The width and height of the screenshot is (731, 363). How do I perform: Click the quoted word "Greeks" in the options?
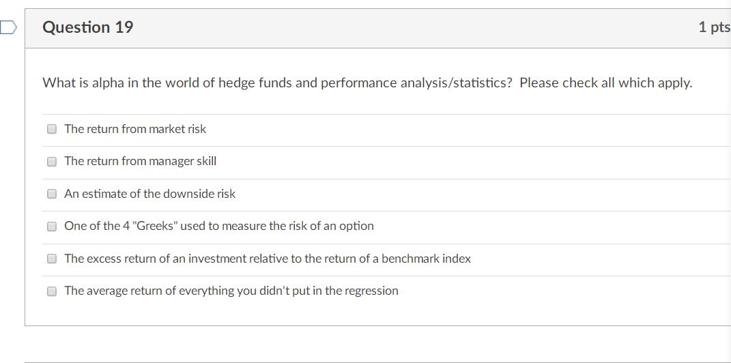coord(155,226)
